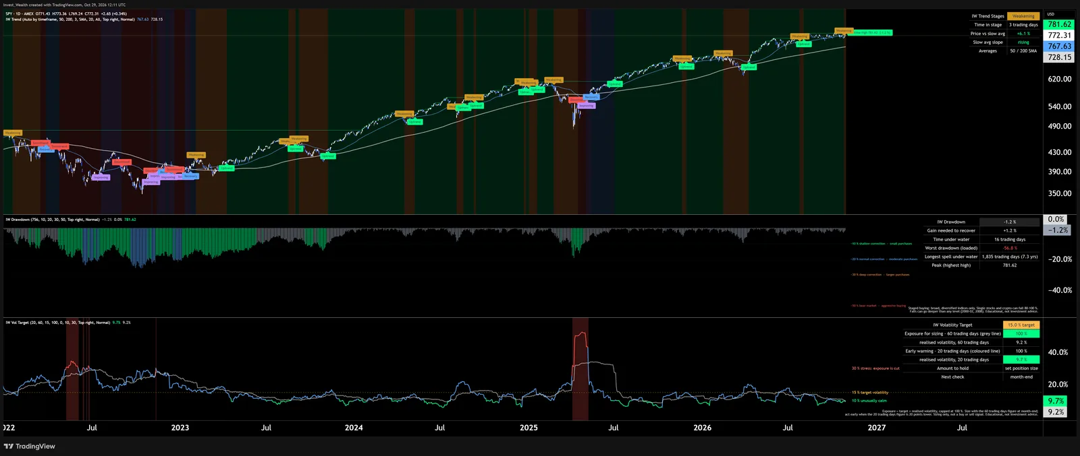
Task: Click the orange '15.0 % target' cell
Action: point(1021,325)
